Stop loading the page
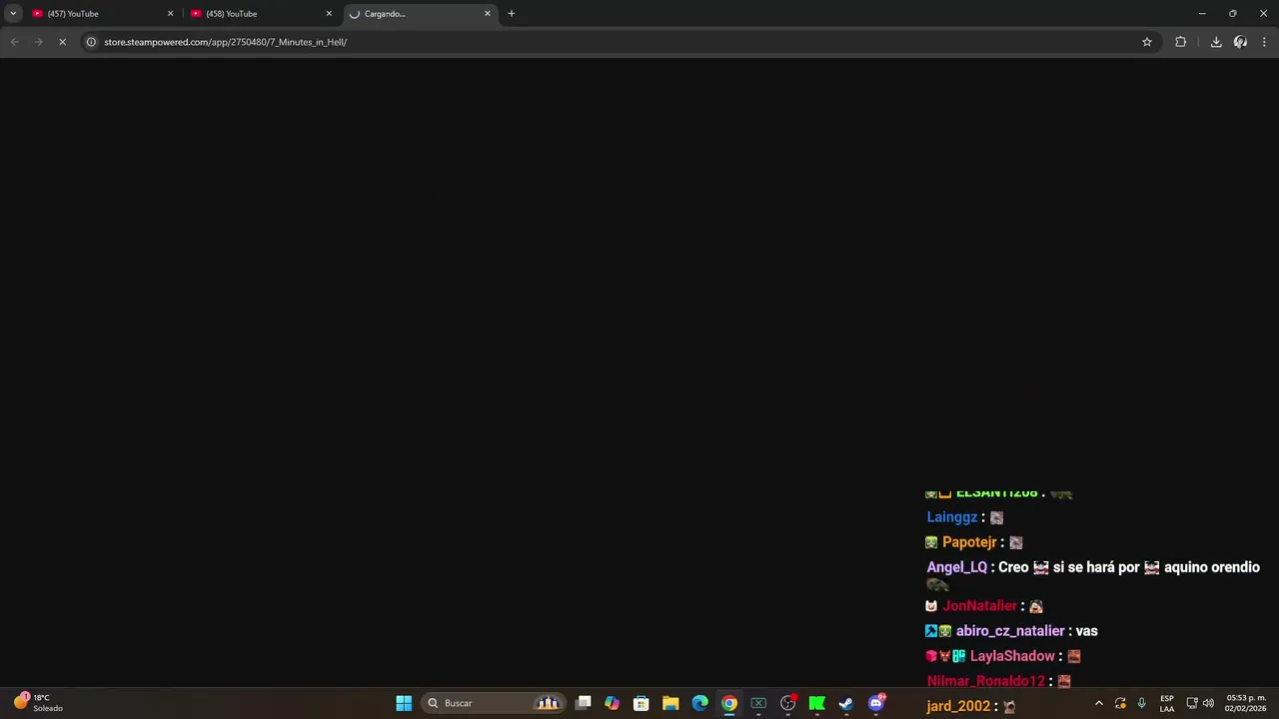1279x719 pixels. 62,42
